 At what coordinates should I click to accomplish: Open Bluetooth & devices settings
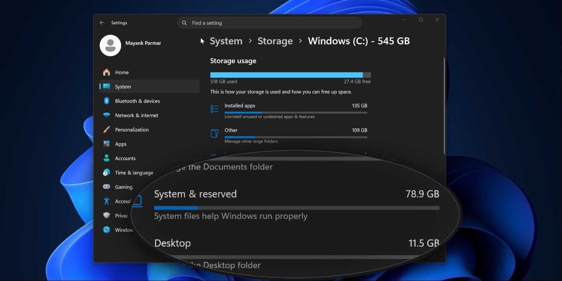tap(149, 101)
